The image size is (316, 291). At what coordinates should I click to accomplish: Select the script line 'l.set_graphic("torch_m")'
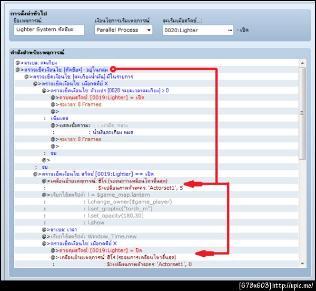pos(156,209)
